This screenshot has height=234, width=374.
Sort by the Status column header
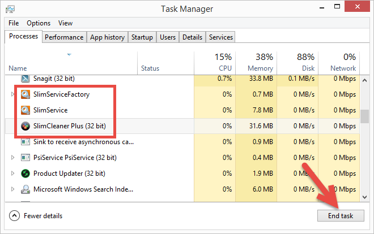pyautogui.click(x=166, y=63)
